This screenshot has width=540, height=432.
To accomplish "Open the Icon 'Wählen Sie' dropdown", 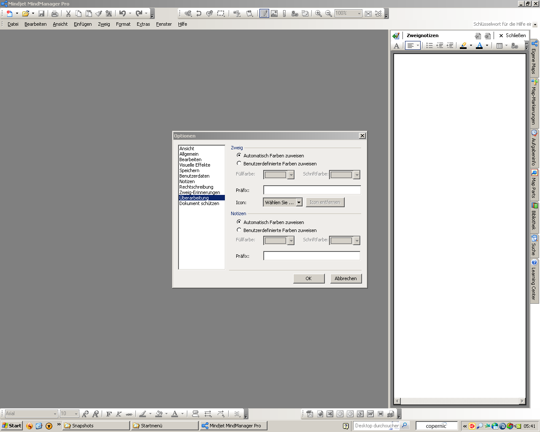I will coord(299,202).
